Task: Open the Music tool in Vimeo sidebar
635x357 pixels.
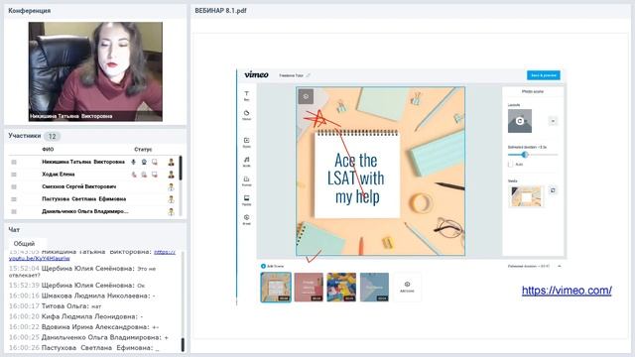Action: (246, 162)
